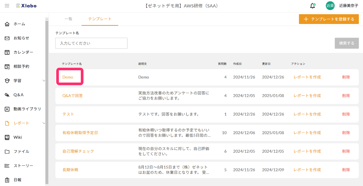
Task: Click the notification bell icon
Action: [x=313, y=6]
